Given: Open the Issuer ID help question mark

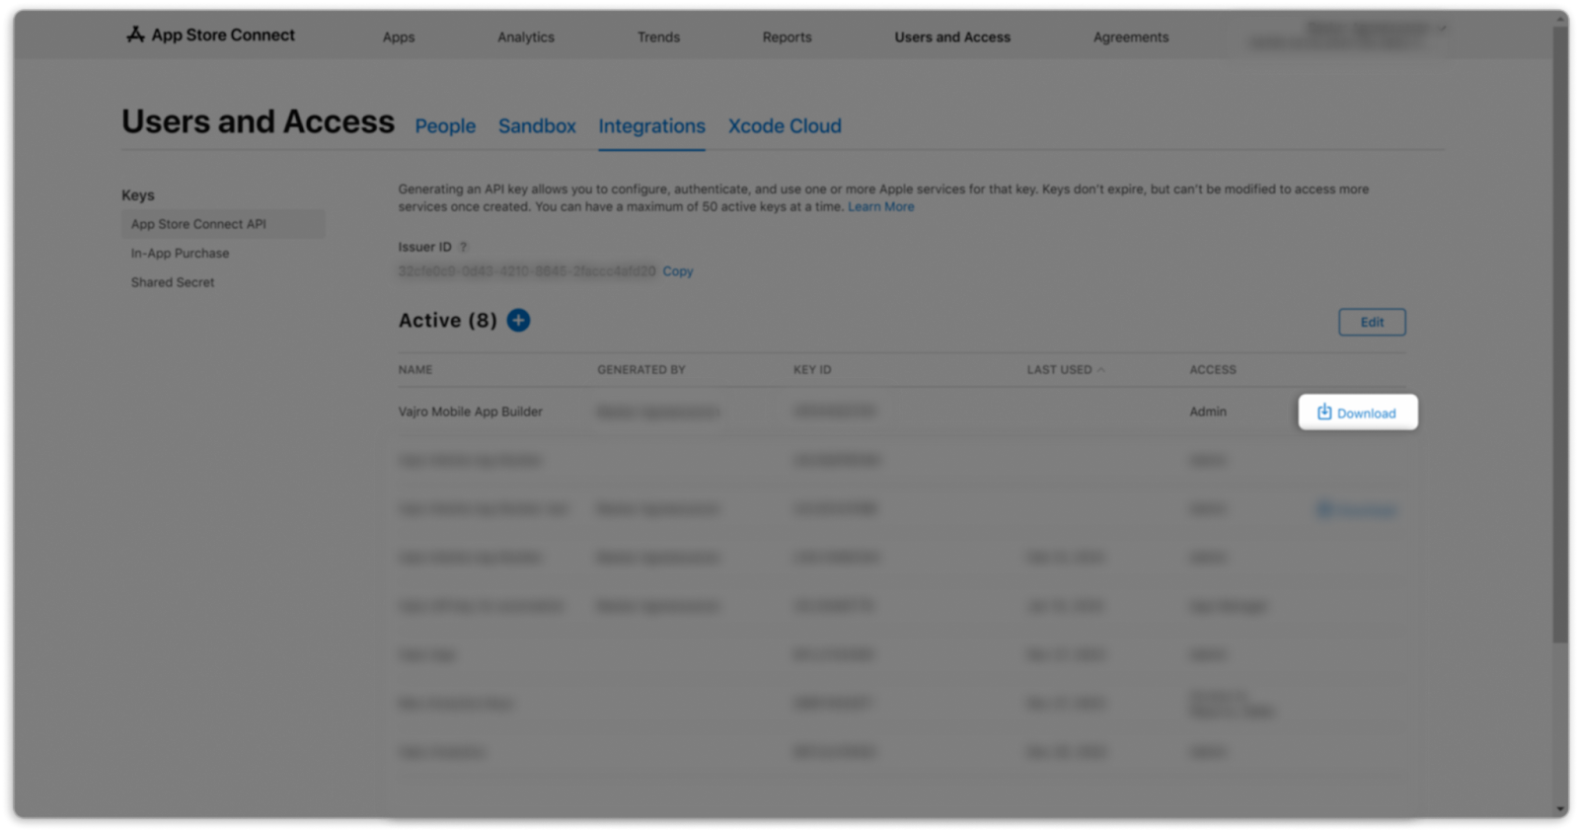Looking at the screenshot, I should pyautogui.click(x=463, y=247).
